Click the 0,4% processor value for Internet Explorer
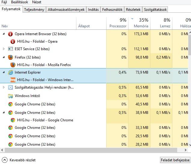The width and height of the screenshot is (191, 167). point(122,72)
